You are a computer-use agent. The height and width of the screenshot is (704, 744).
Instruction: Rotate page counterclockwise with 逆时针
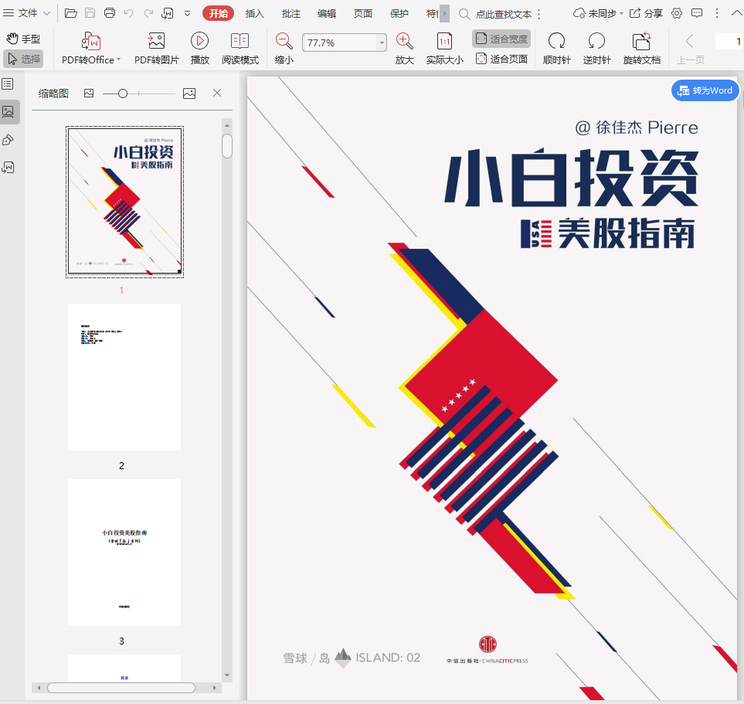point(596,42)
